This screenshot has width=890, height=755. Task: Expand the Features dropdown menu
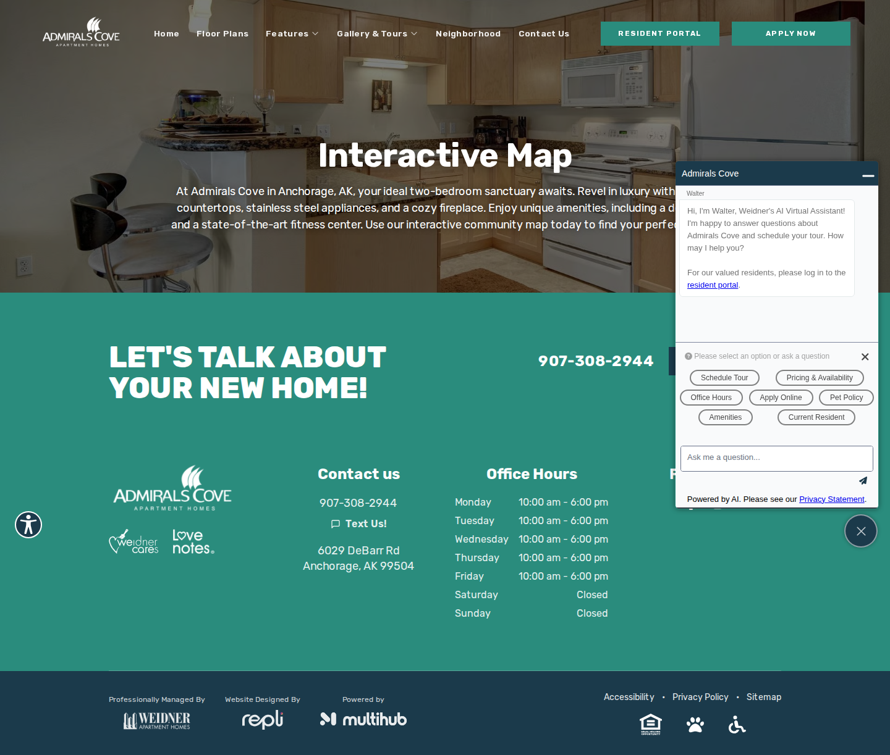[x=292, y=34]
